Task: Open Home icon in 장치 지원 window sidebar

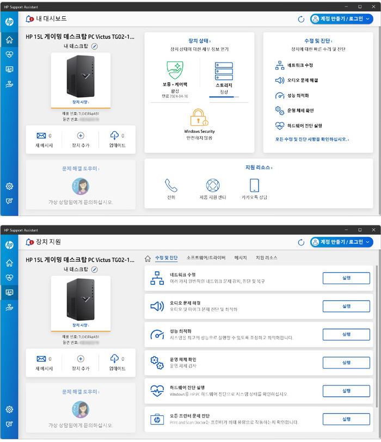Action: pos(9,263)
